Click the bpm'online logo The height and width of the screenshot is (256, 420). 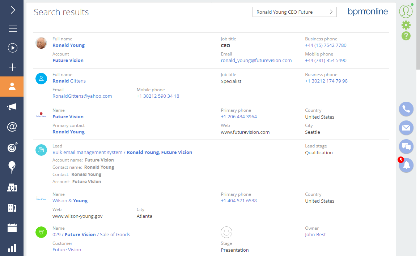coord(368,12)
